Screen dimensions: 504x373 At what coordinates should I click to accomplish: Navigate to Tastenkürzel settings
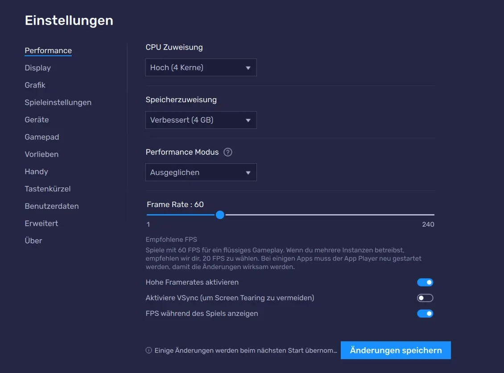point(48,189)
